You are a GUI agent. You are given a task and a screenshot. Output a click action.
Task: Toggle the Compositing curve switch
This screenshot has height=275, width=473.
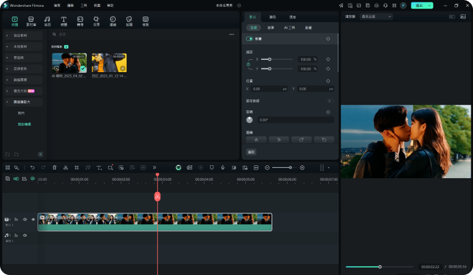tap(331, 101)
